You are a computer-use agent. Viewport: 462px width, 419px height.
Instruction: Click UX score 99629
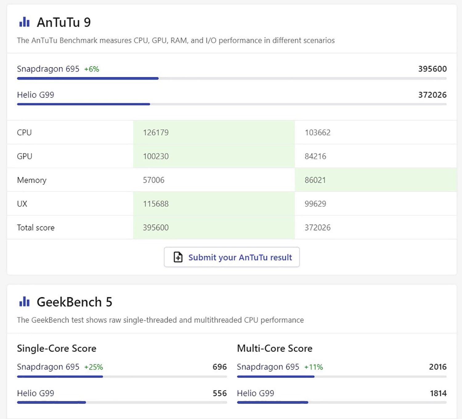pyautogui.click(x=315, y=204)
